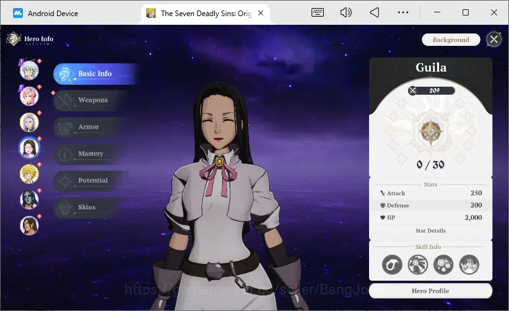Open the fourth skill icon in Skill Info

pyautogui.click(x=469, y=265)
